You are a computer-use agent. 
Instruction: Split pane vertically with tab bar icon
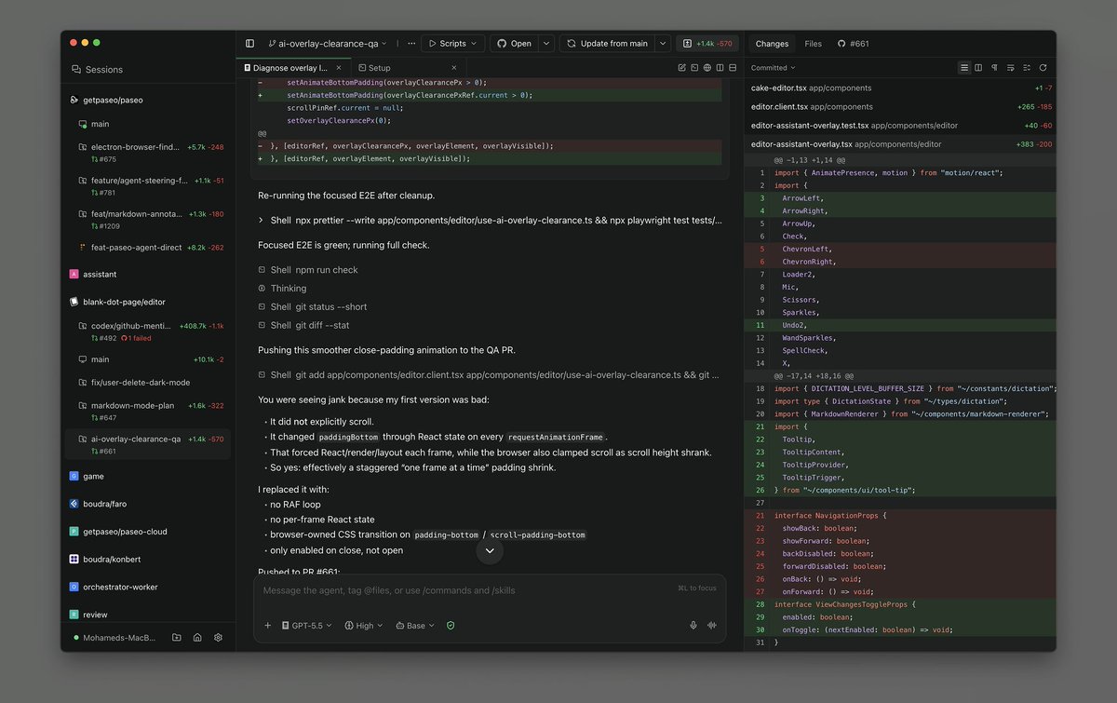[720, 68]
